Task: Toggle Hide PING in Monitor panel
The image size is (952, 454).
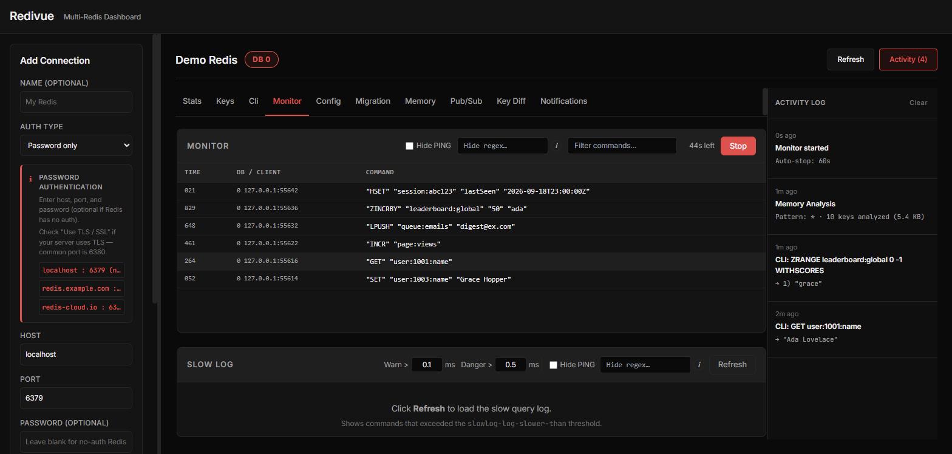Action: point(409,146)
